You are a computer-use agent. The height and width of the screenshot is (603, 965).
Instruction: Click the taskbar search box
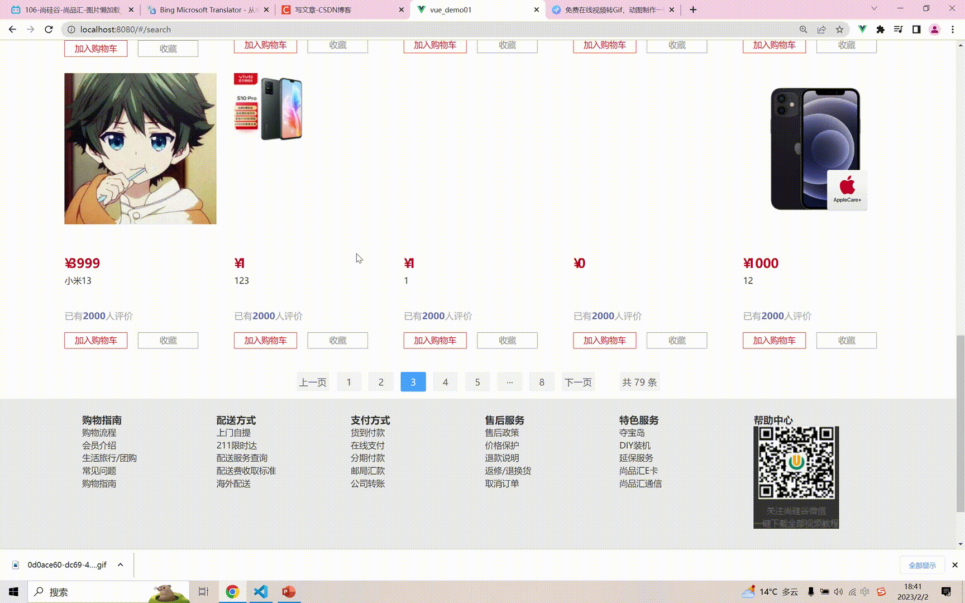[x=109, y=592]
